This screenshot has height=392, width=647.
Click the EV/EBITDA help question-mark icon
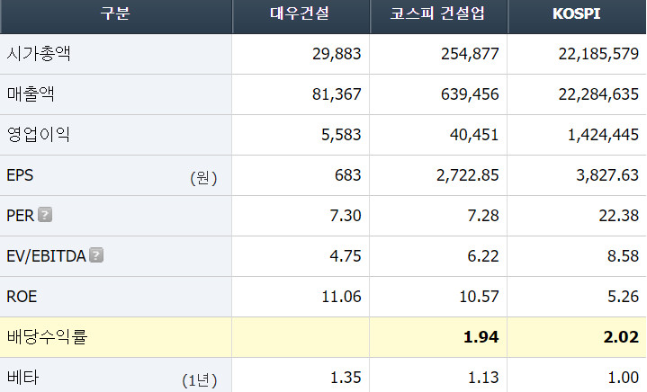click(x=96, y=255)
